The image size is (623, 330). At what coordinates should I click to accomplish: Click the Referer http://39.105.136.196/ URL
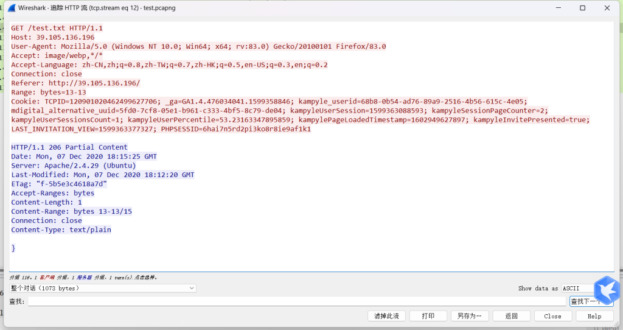(94, 83)
